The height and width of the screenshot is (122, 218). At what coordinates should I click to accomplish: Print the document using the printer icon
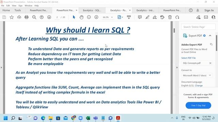27,17
